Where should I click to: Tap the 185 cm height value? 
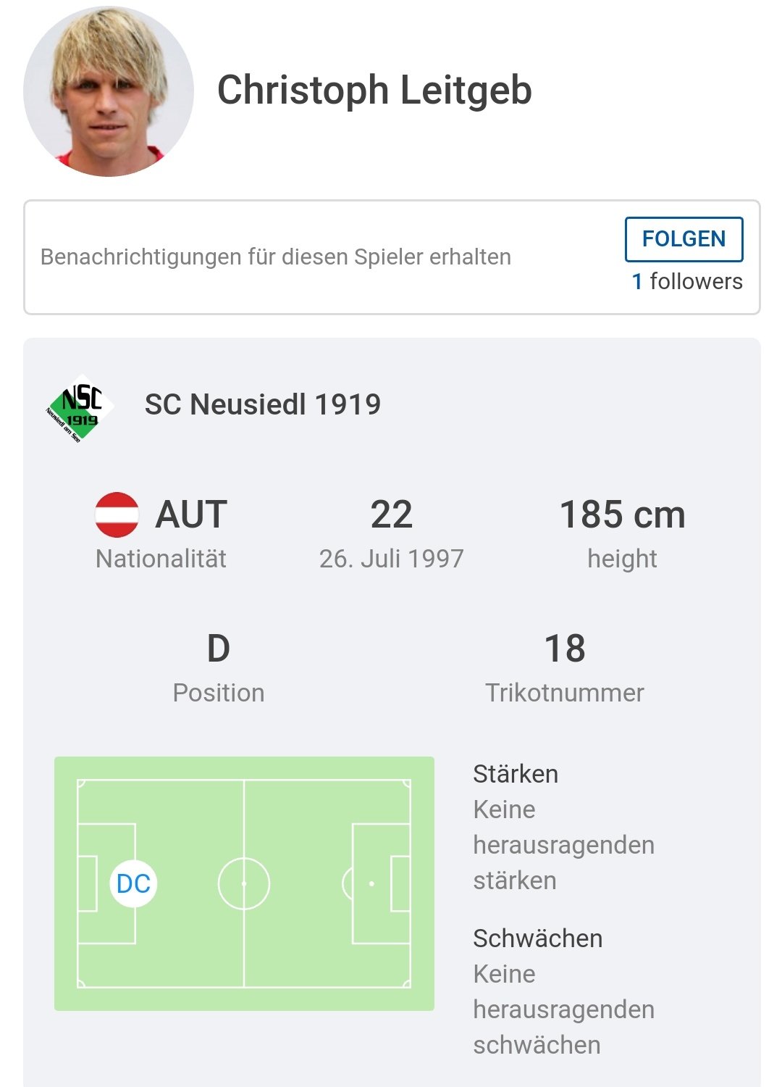(622, 515)
